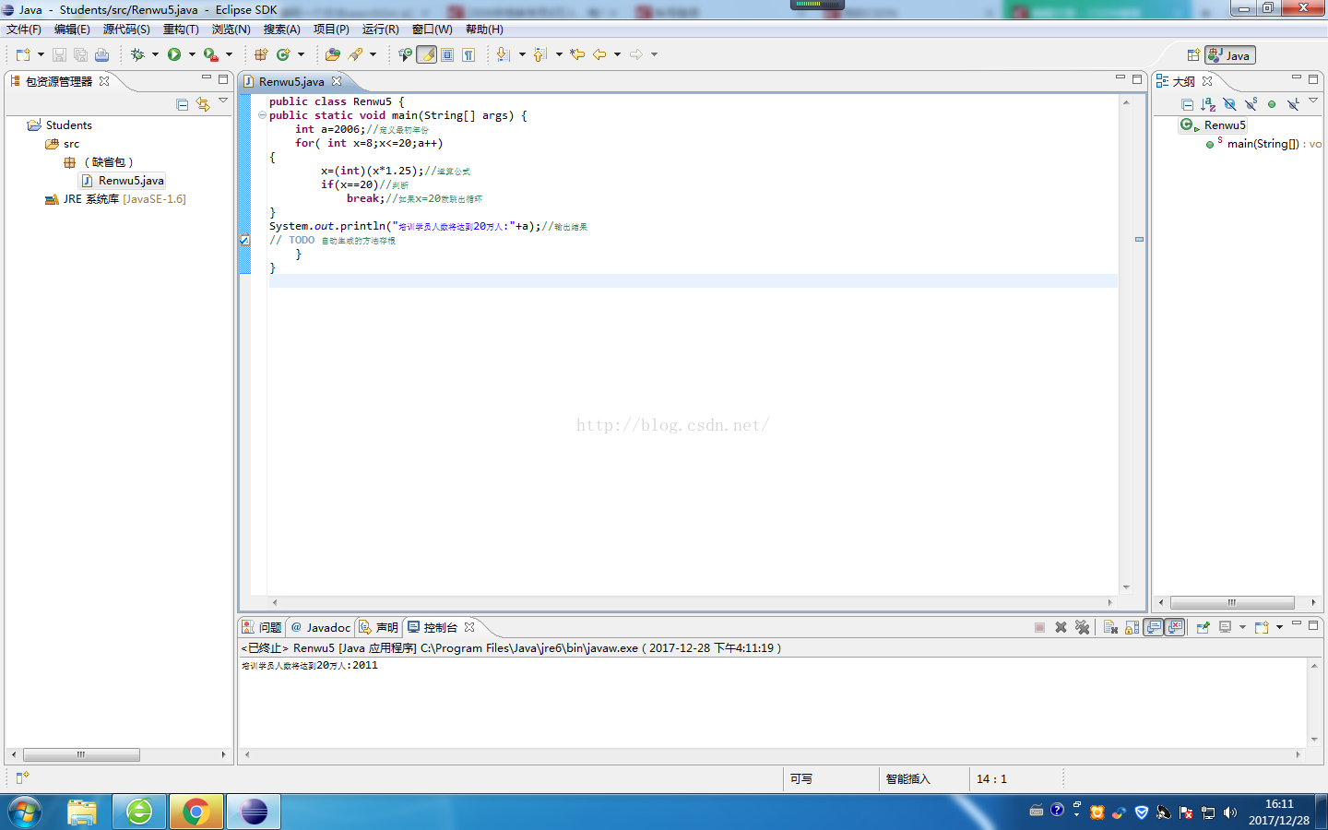1328x830 pixels.
Task: Select the Java perspective button
Action: coord(1230,55)
